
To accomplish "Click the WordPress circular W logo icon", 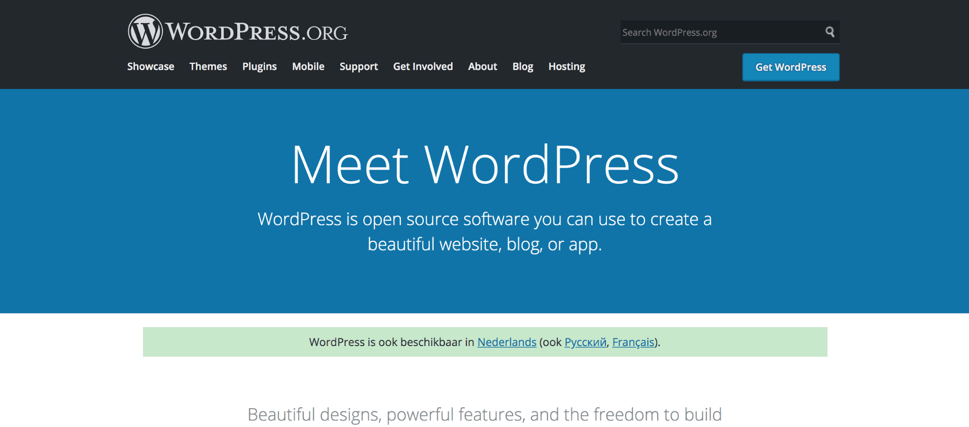I will [x=145, y=31].
